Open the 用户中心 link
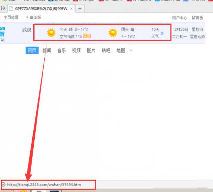Viewport: 213px width, 192px height. 179,18
